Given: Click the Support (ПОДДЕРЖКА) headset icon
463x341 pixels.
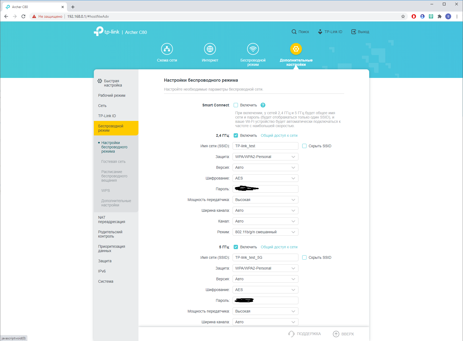Looking at the screenshot, I should click(291, 334).
